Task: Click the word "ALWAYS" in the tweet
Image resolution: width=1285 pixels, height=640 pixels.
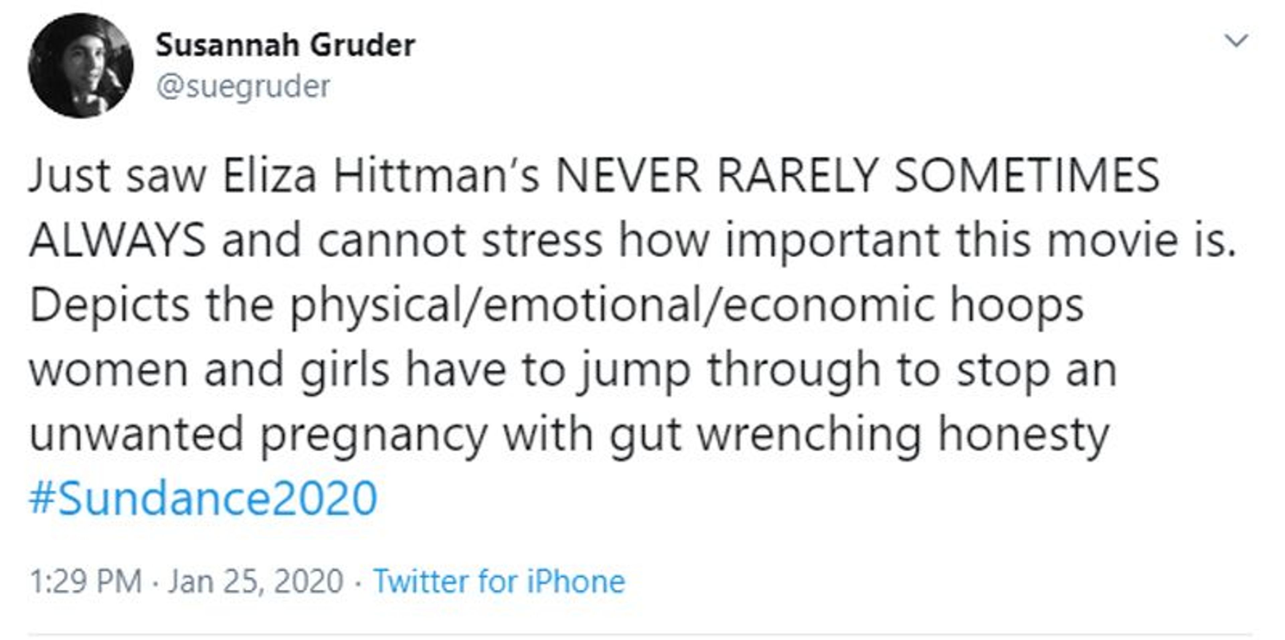Action: (117, 240)
